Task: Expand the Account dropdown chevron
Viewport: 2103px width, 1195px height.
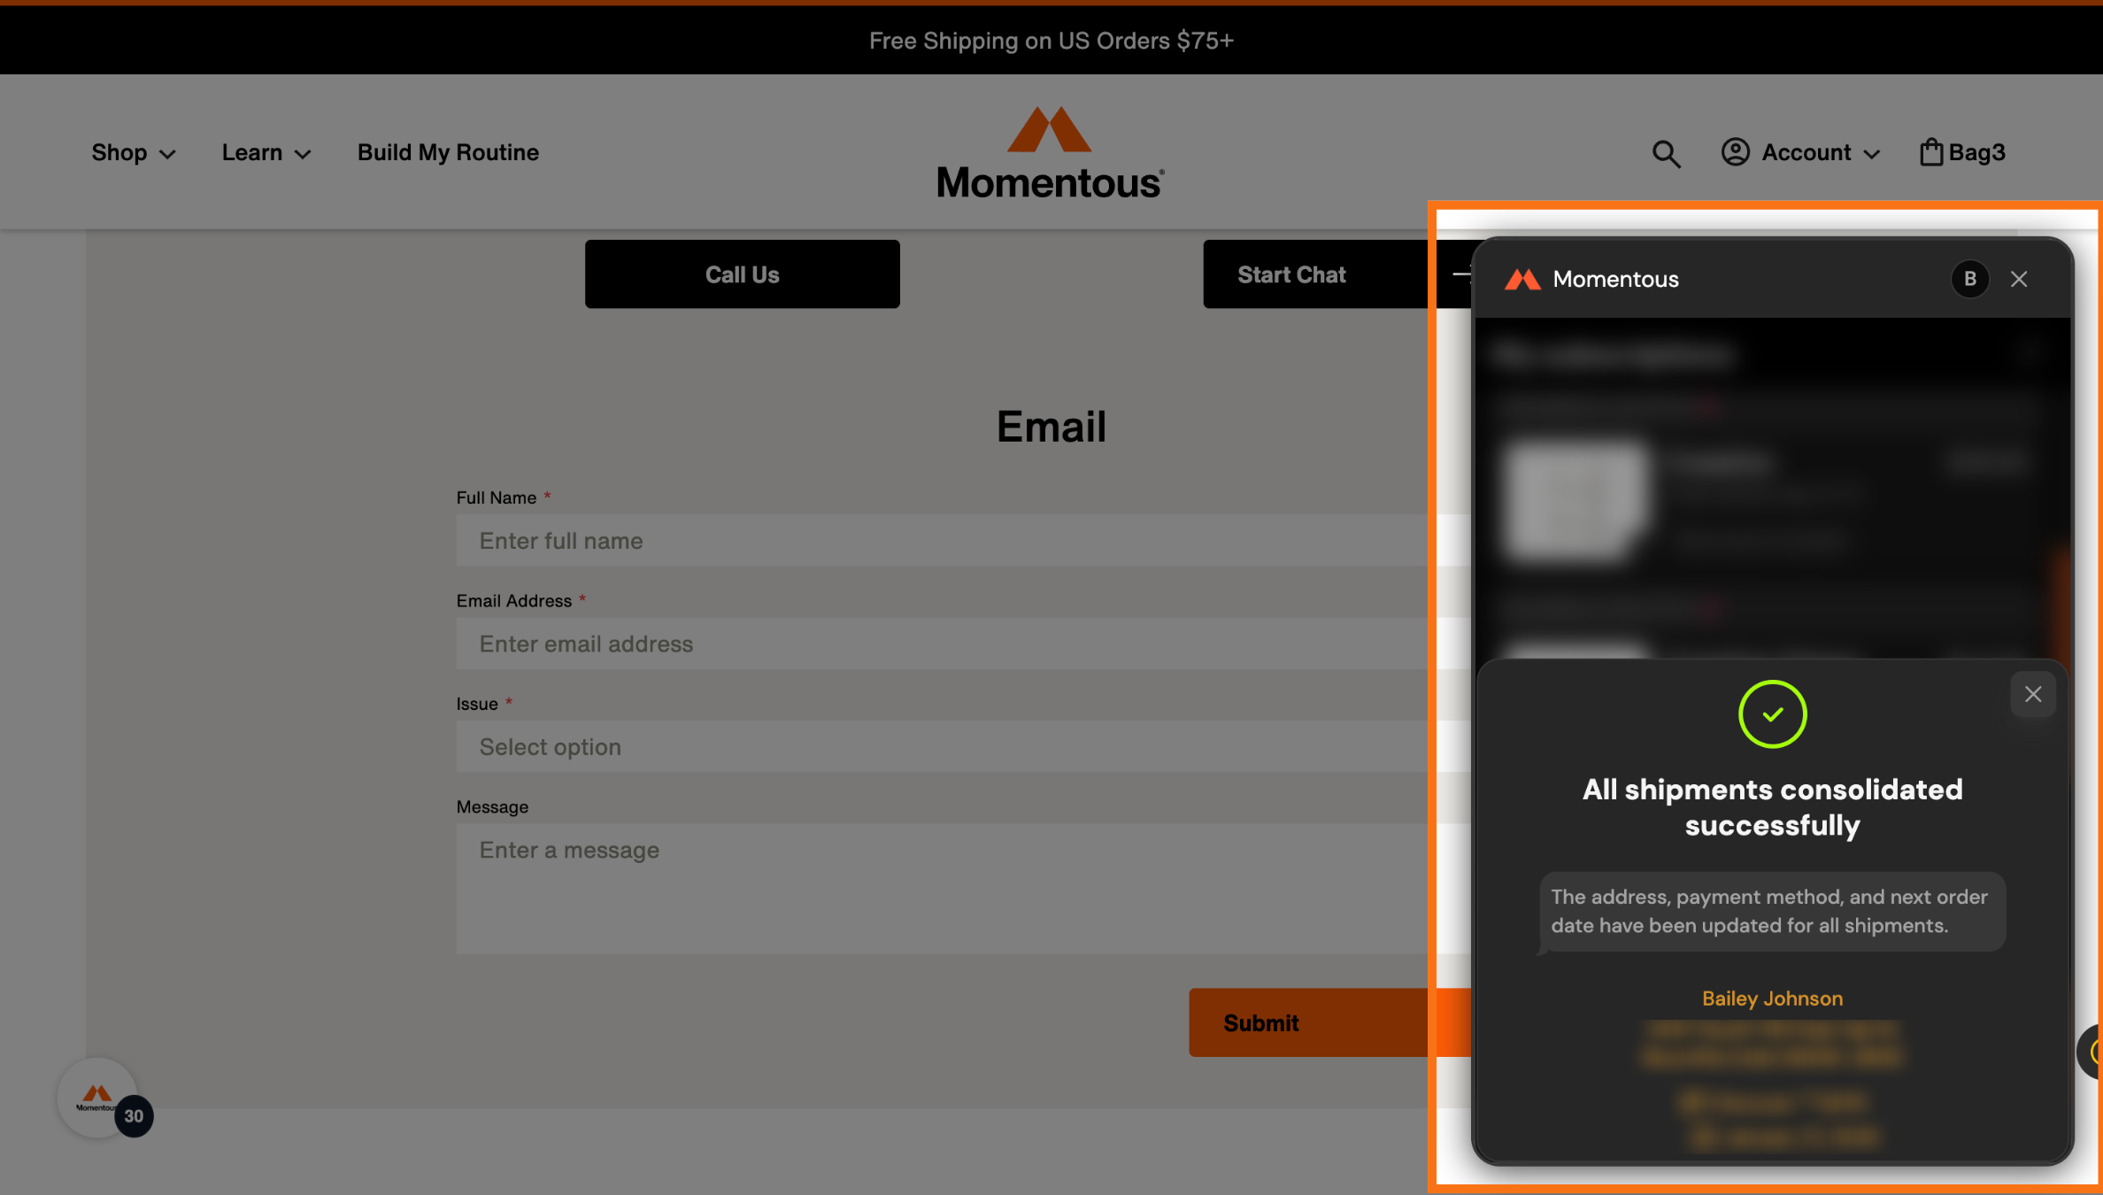Action: click(1871, 154)
